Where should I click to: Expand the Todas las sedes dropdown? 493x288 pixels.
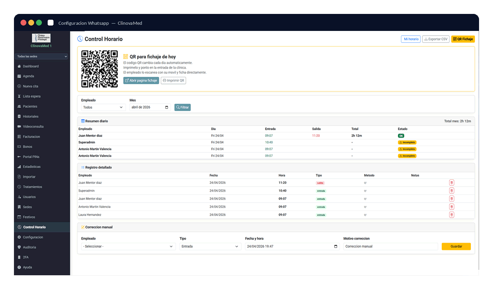pyautogui.click(x=42, y=56)
